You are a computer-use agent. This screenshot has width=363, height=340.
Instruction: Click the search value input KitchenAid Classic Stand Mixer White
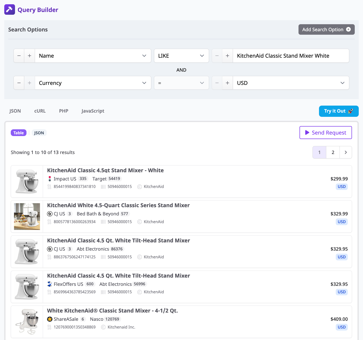(x=291, y=56)
